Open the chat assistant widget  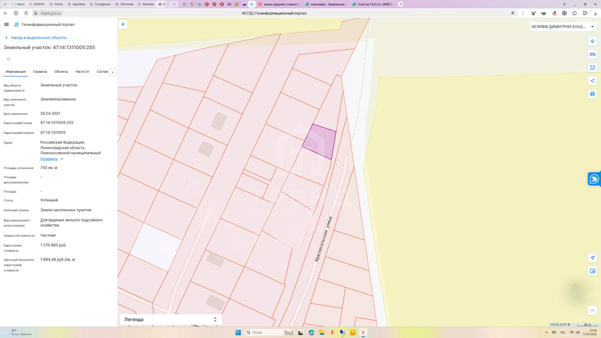[x=594, y=179]
